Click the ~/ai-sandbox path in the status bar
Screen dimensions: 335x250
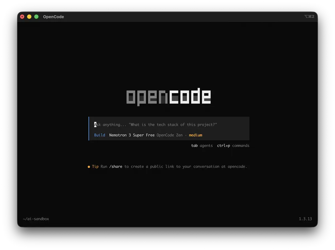click(x=36, y=219)
